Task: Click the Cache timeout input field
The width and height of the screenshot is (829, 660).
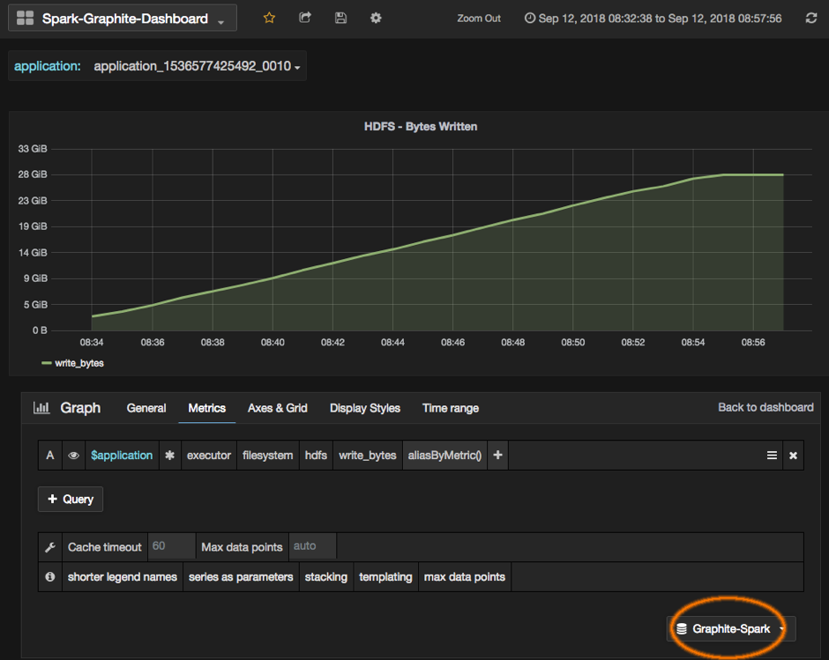Action: point(171,546)
